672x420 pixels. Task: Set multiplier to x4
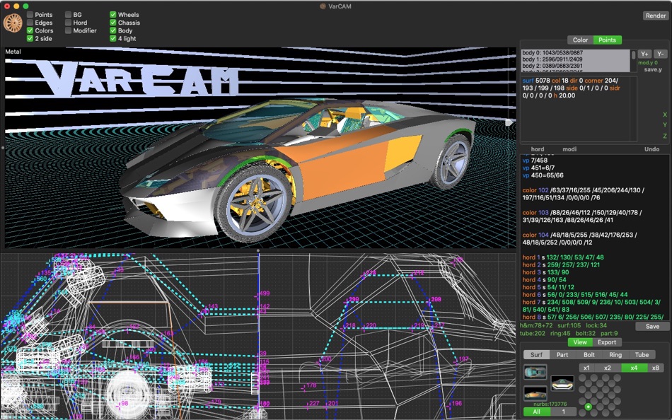pos(634,368)
